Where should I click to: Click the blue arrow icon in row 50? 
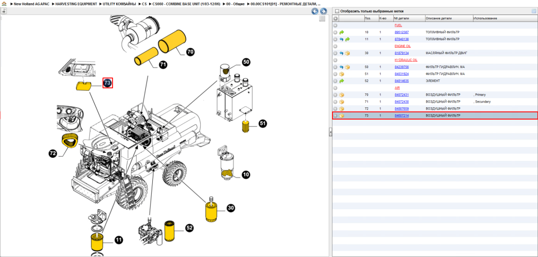[x=342, y=67]
